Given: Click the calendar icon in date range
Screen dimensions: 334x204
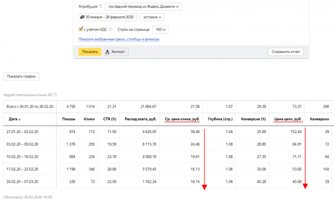Looking at the screenshot, I should click(x=83, y=17).
